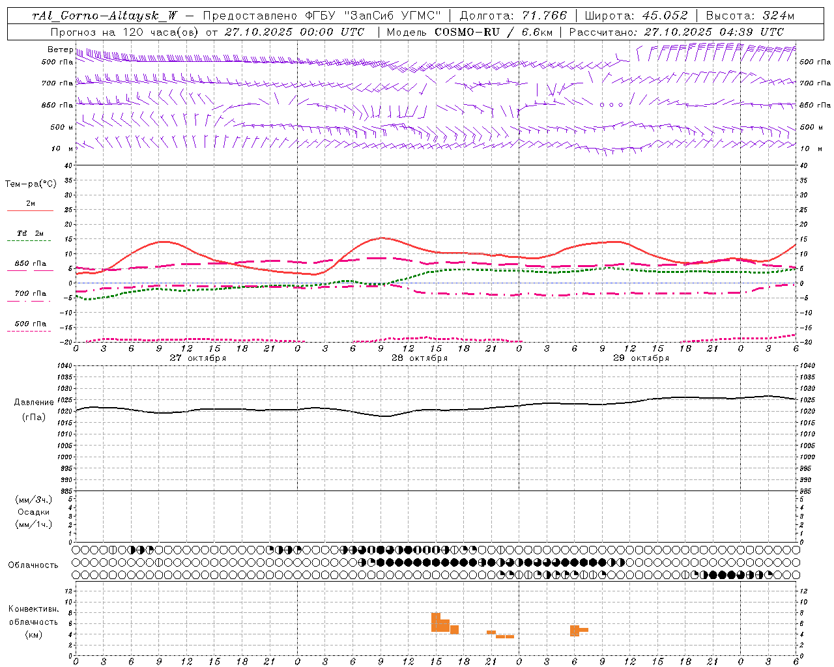Click the Конвективн. convective cloud label
Viewport: 834px width, 667px height.
(x=33, y=609)
